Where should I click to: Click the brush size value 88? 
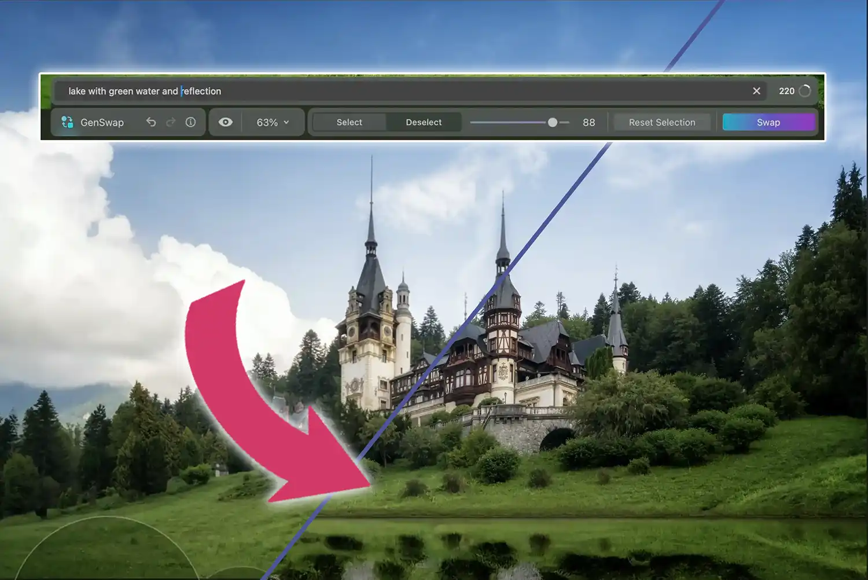point(589,122)
